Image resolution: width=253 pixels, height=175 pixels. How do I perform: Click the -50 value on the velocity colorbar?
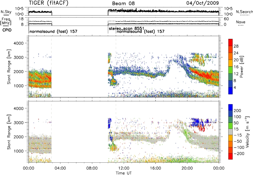coord(238,141)
